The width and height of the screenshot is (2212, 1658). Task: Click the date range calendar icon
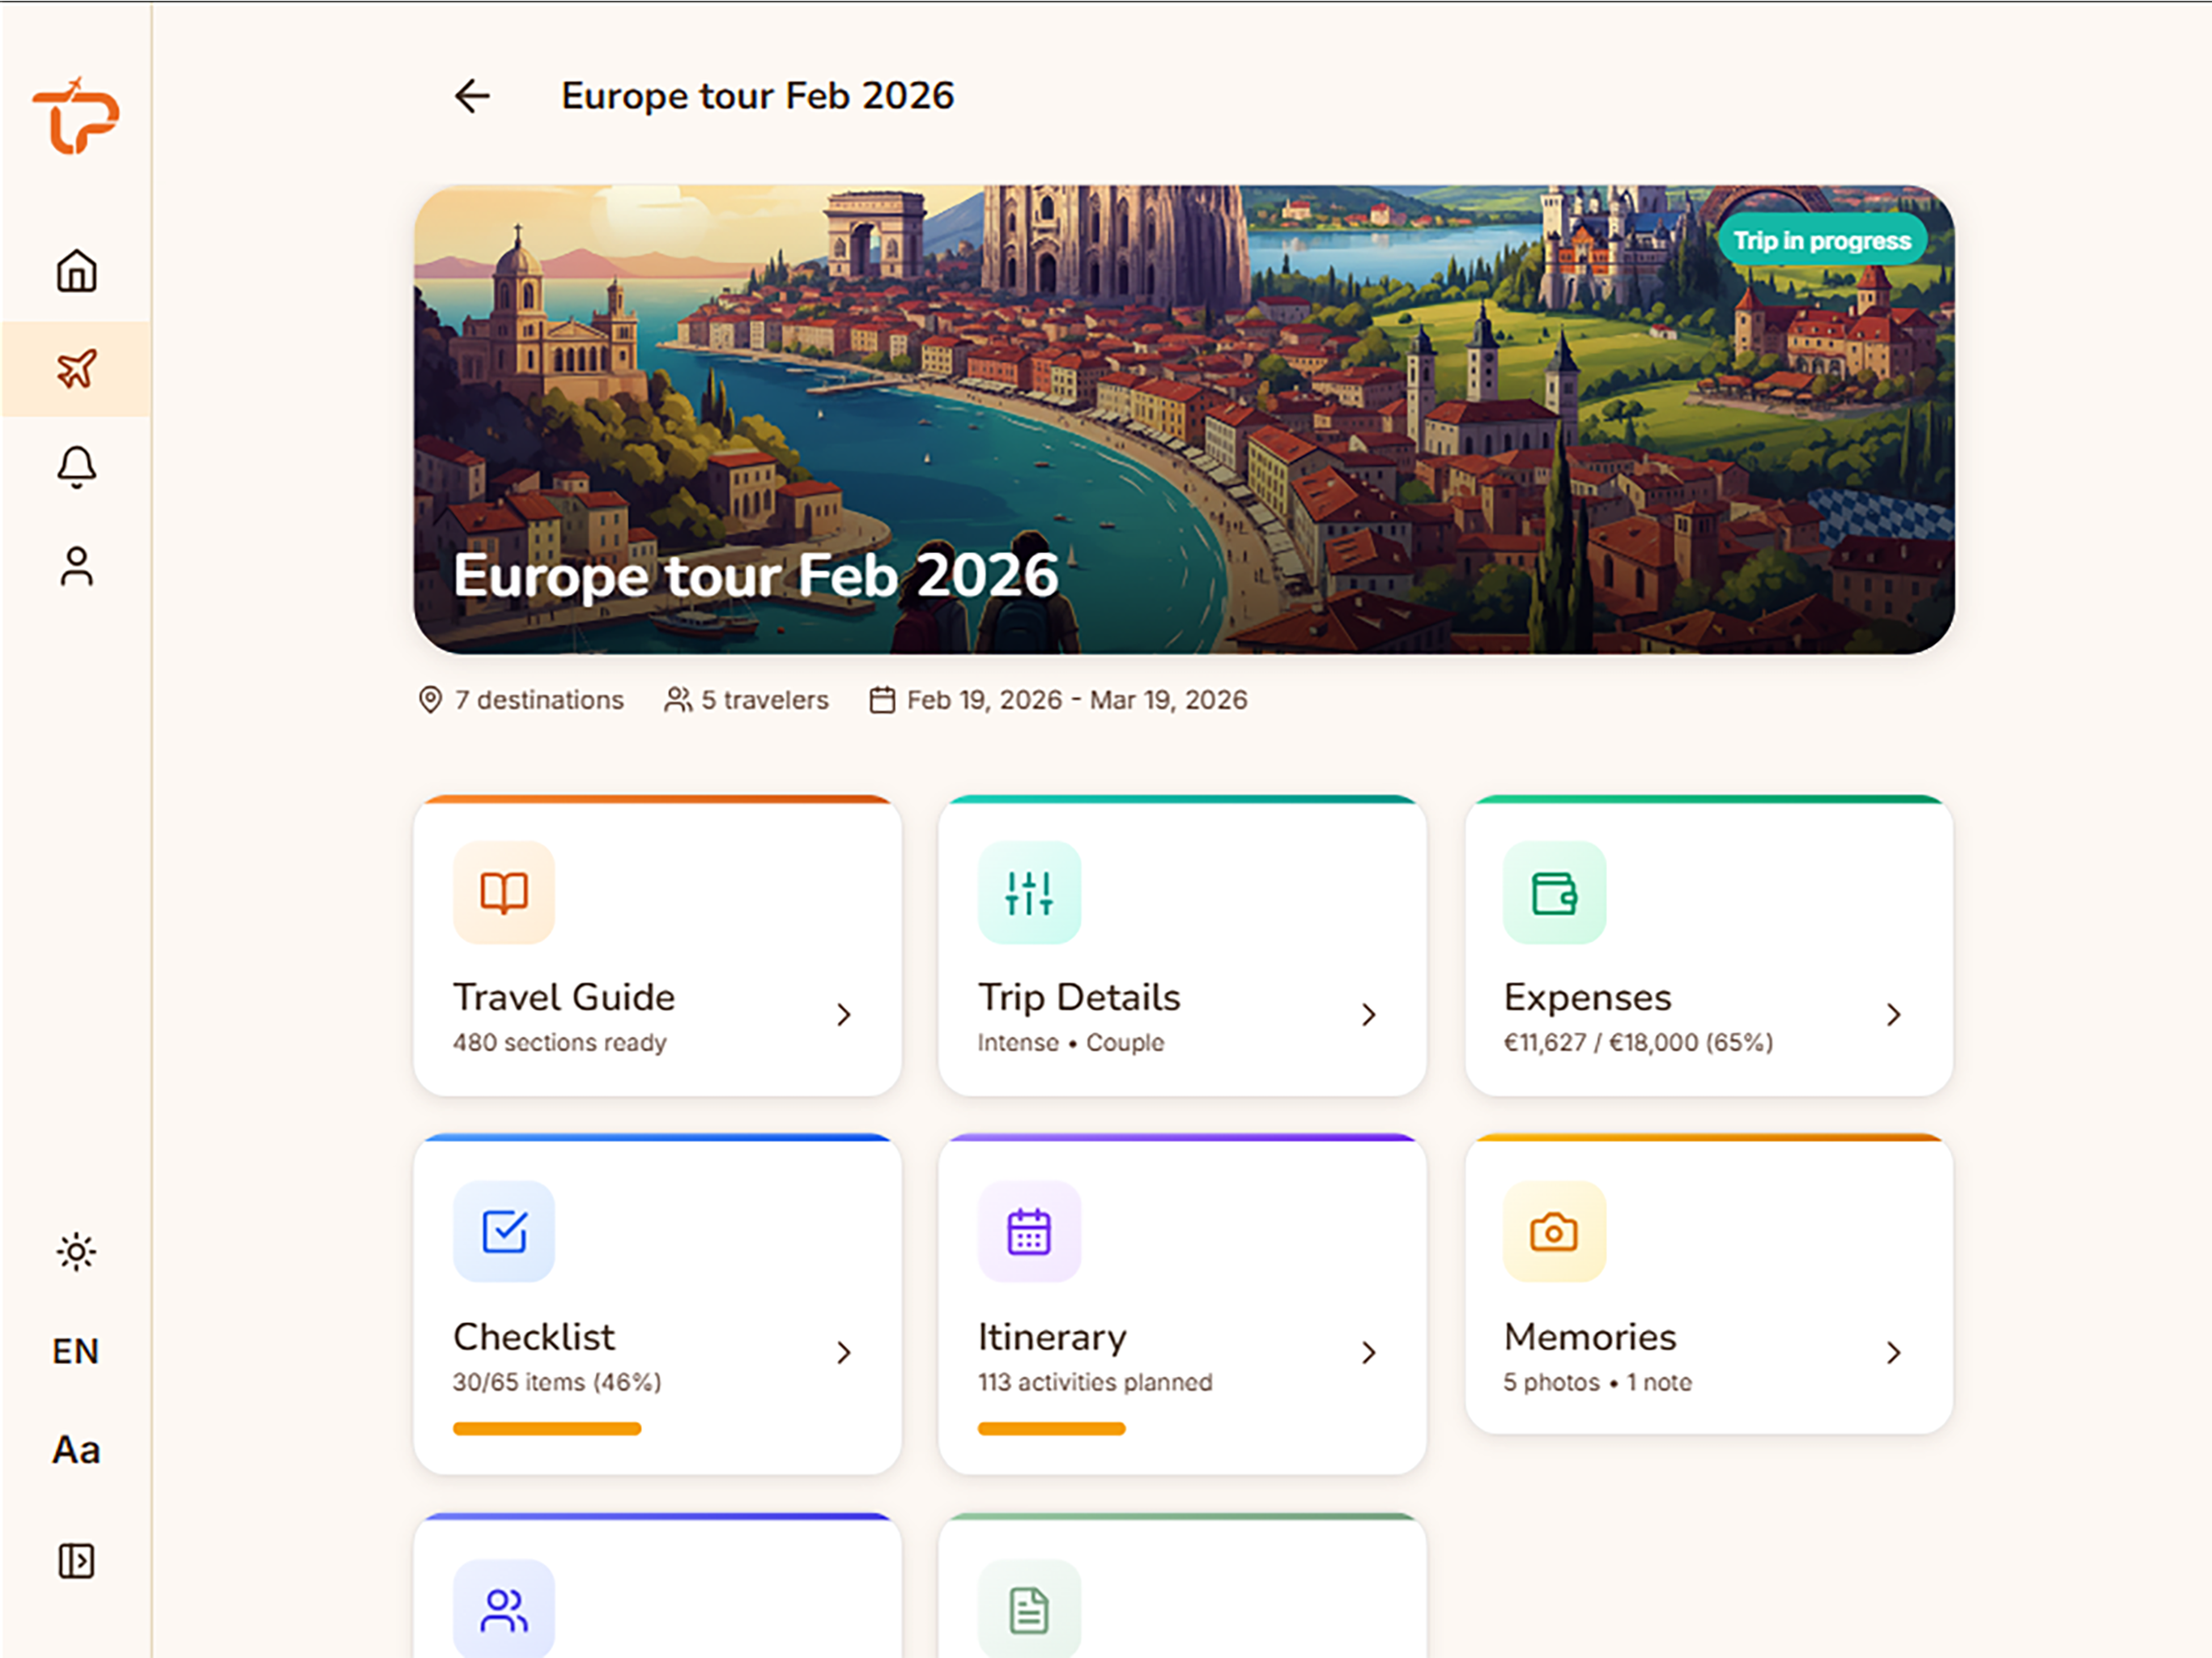(x=882, y=700)
